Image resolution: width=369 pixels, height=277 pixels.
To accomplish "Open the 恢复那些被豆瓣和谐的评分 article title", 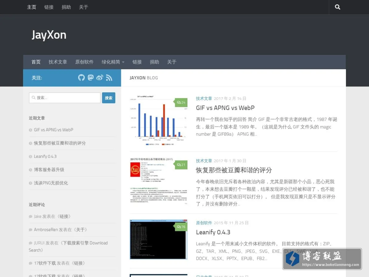I will (x=234, y=170).
